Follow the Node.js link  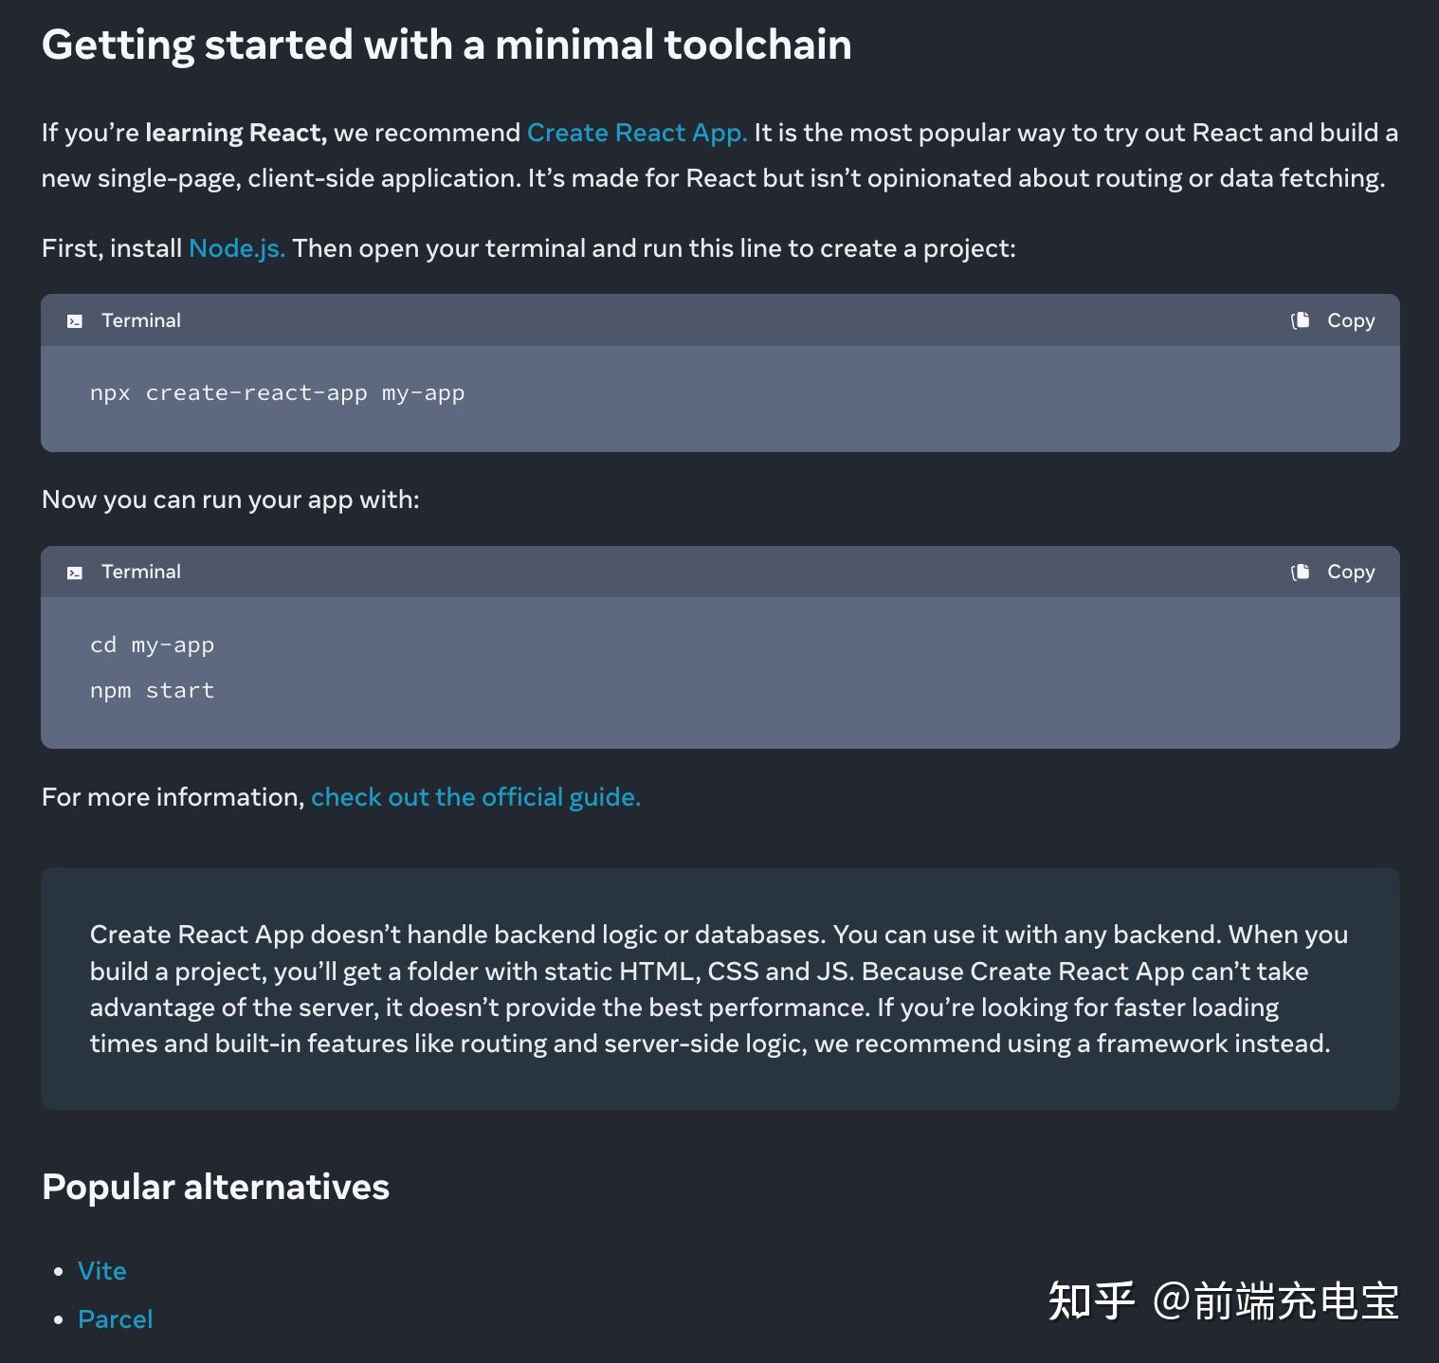237,248
